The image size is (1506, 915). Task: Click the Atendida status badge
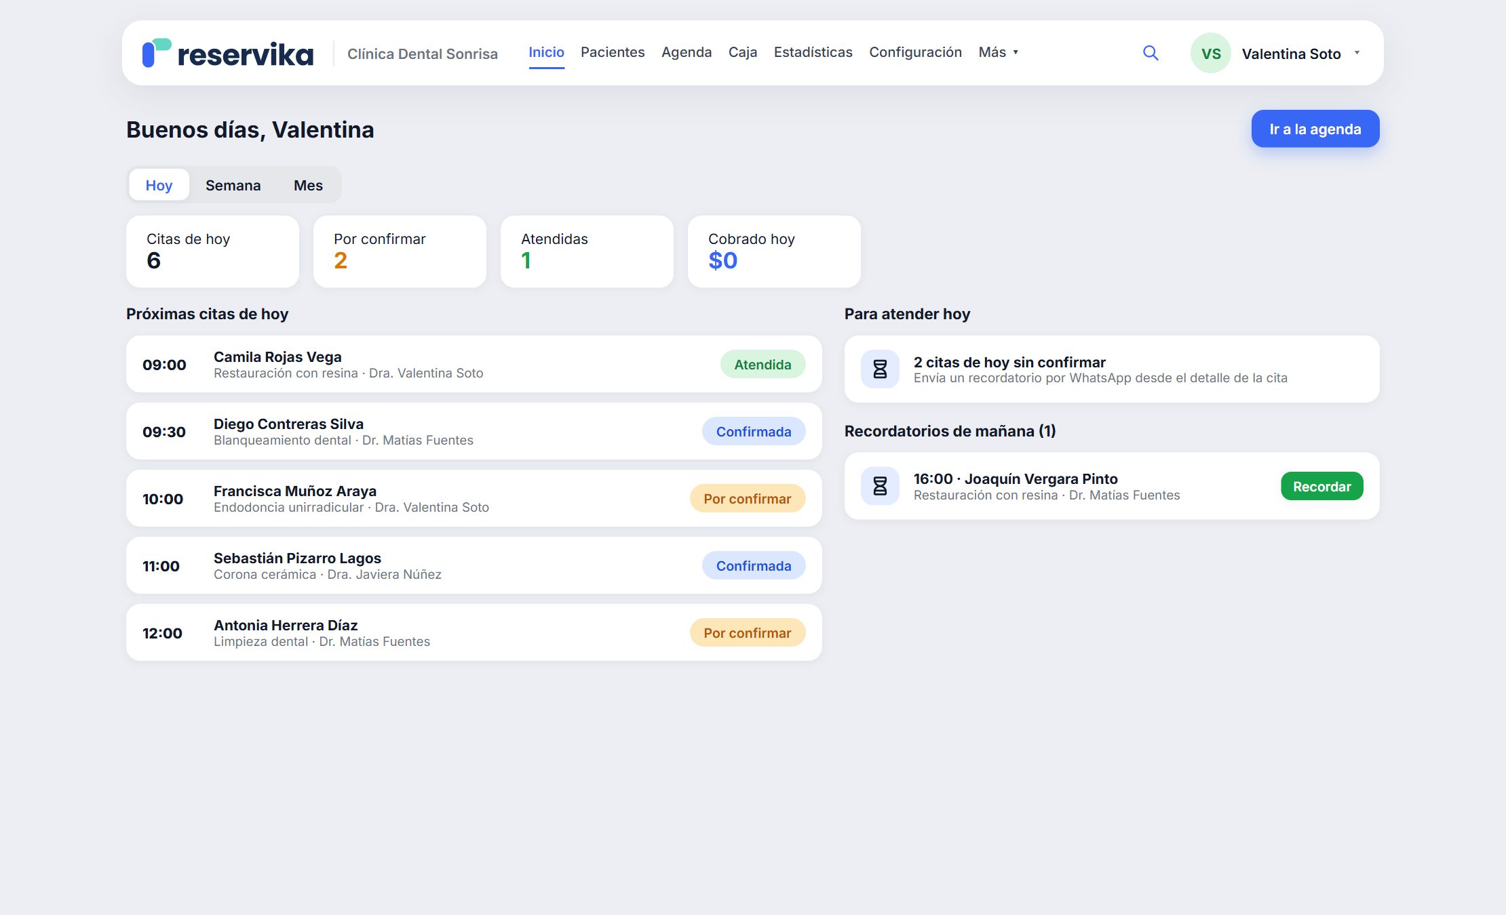[762, 364]
